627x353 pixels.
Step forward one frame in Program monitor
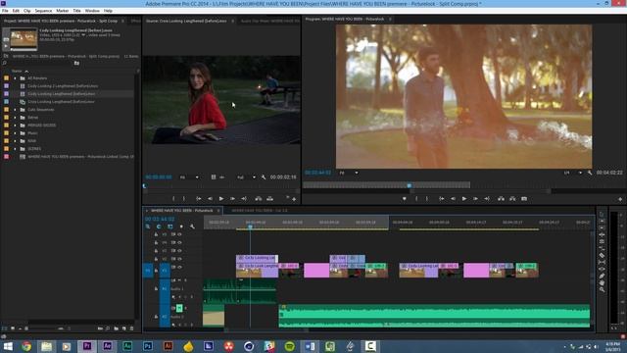coord(475,198)
